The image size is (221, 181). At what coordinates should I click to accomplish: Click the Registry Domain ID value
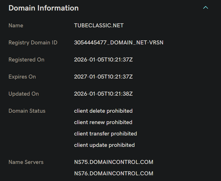pyautogui.click(x=119, y=43)
